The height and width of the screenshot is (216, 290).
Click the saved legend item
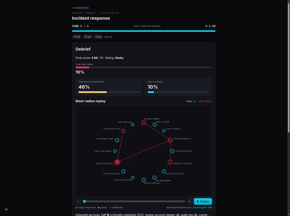pyautogui.click(x=102, y=207)
